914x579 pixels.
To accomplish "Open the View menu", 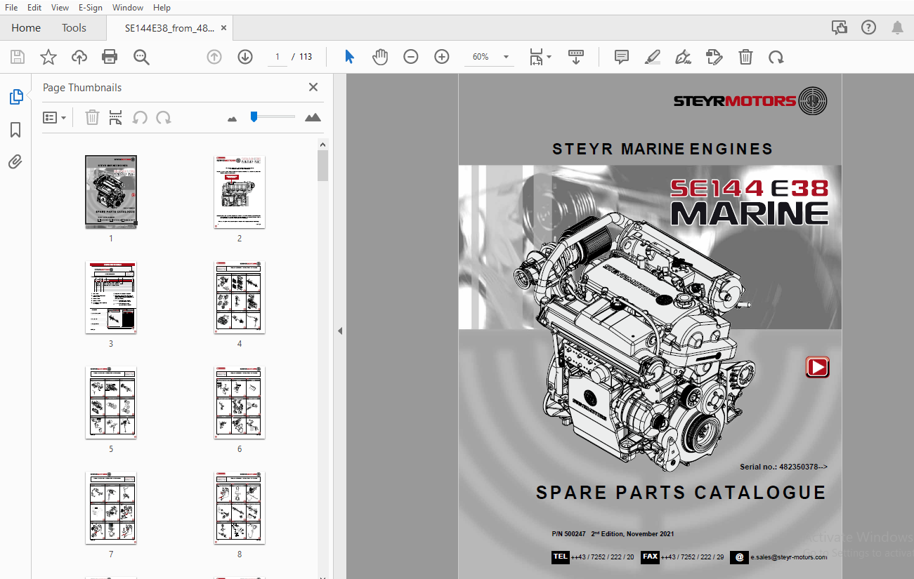I will (60, 8).
